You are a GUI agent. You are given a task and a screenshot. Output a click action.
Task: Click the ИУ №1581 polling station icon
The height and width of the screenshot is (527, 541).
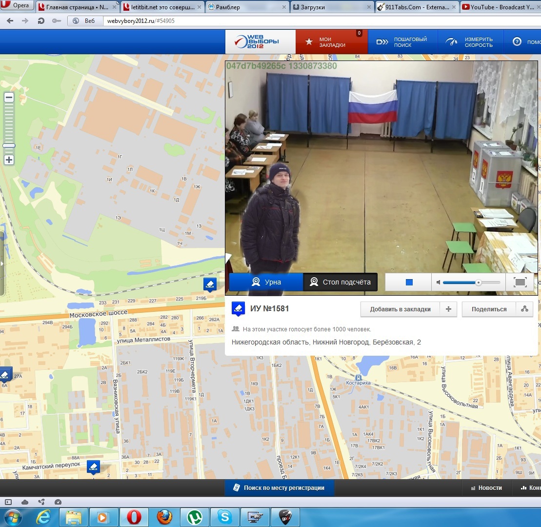tap(238, 308)
